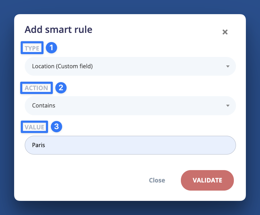Open the Location (Custom field) selector
260x215 pixels.
click(x=130, y=66)
